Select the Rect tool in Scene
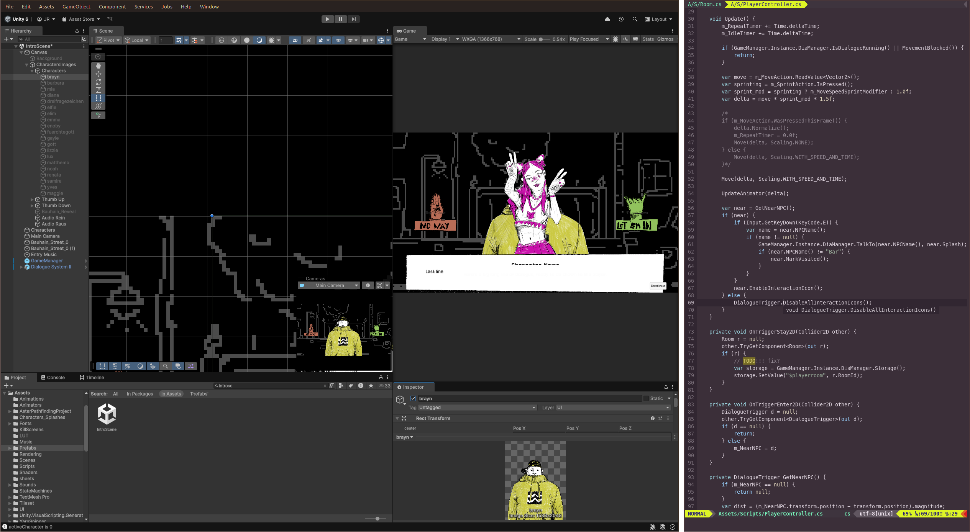The width and height of the screenshot is (970, 532). (x=98, y=98)
